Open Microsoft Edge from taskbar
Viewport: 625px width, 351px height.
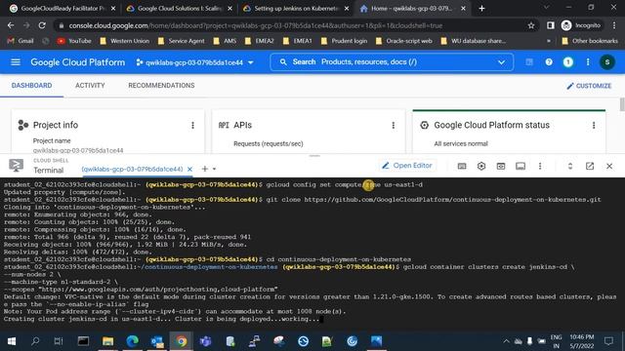click(133, 341)
